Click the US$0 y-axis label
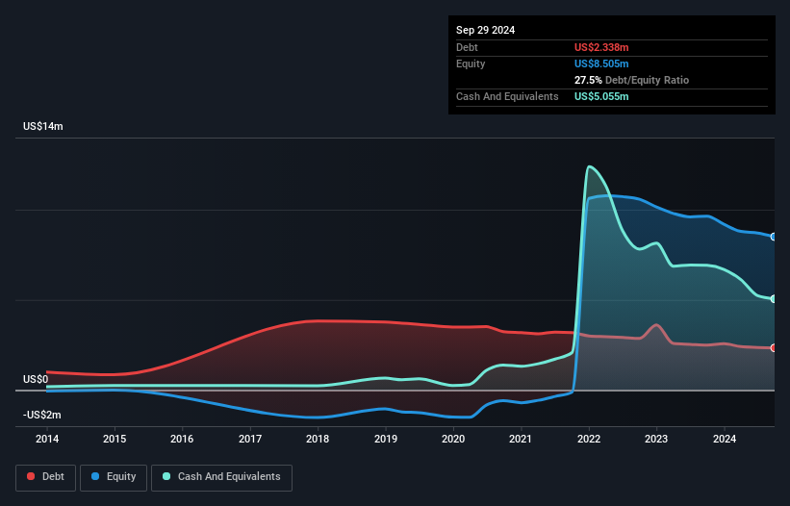This screenshot has height=506, width=790. click(x=36, y=379)
